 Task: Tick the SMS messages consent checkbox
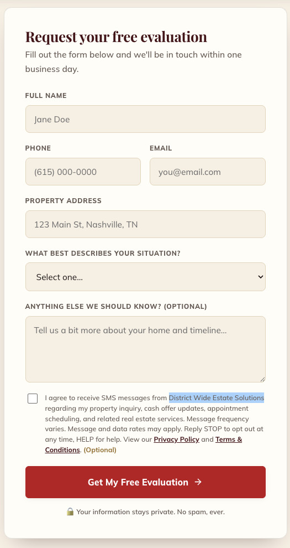click(x=33, y=399)
